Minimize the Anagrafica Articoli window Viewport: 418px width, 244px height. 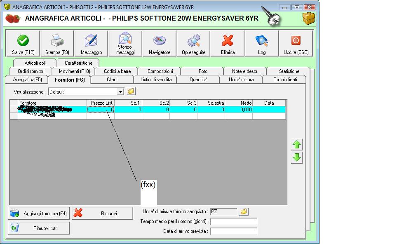coord(284,7)
